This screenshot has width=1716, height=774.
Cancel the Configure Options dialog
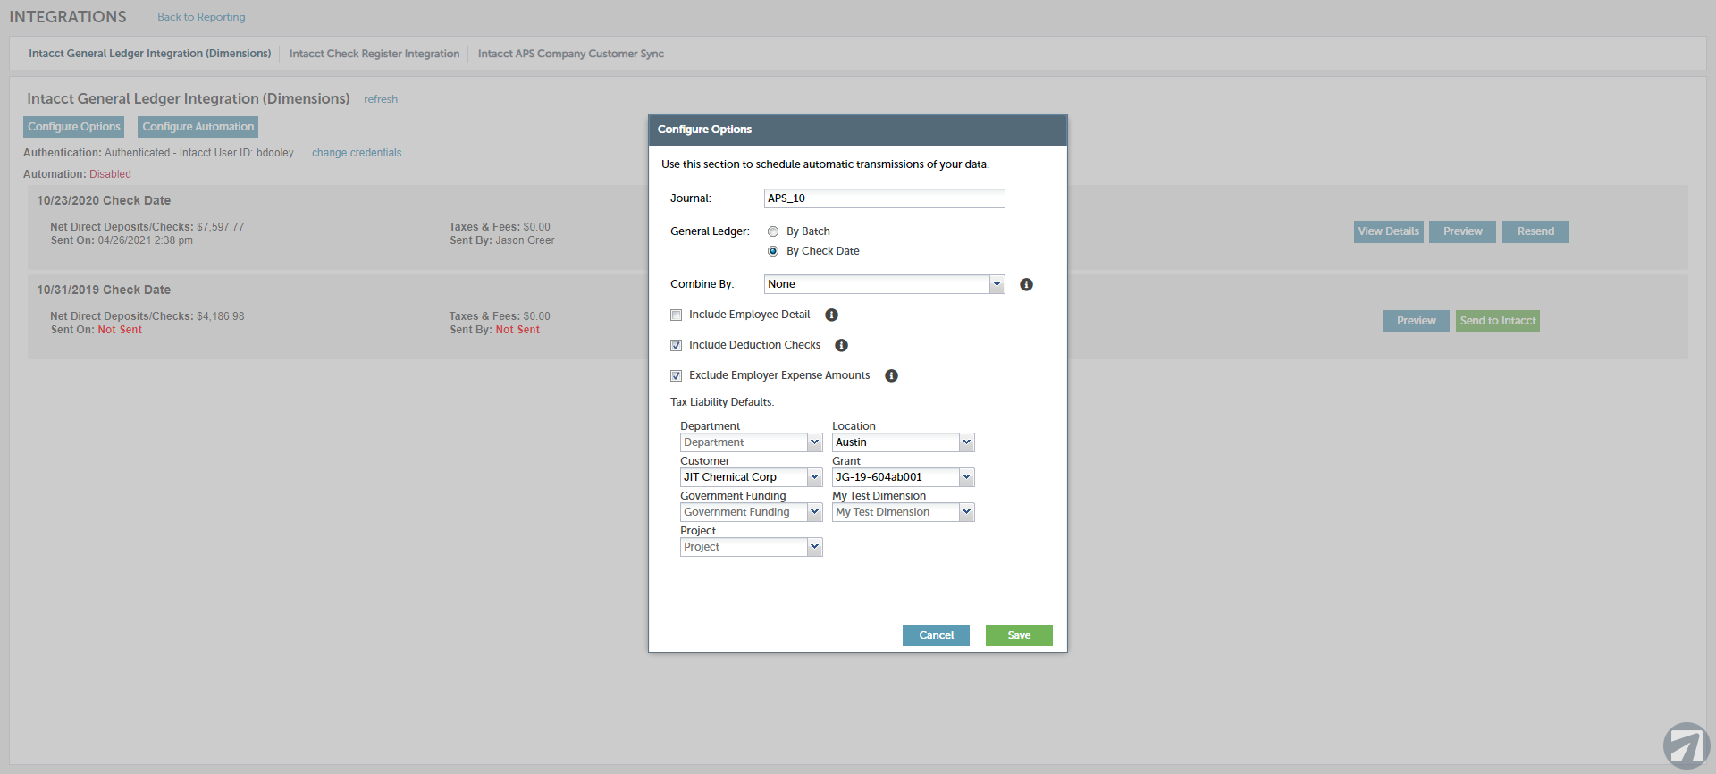[x=936, y=635]
